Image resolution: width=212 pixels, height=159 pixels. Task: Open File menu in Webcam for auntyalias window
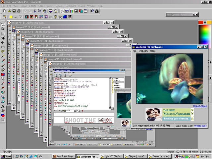(x=134, y=51)
